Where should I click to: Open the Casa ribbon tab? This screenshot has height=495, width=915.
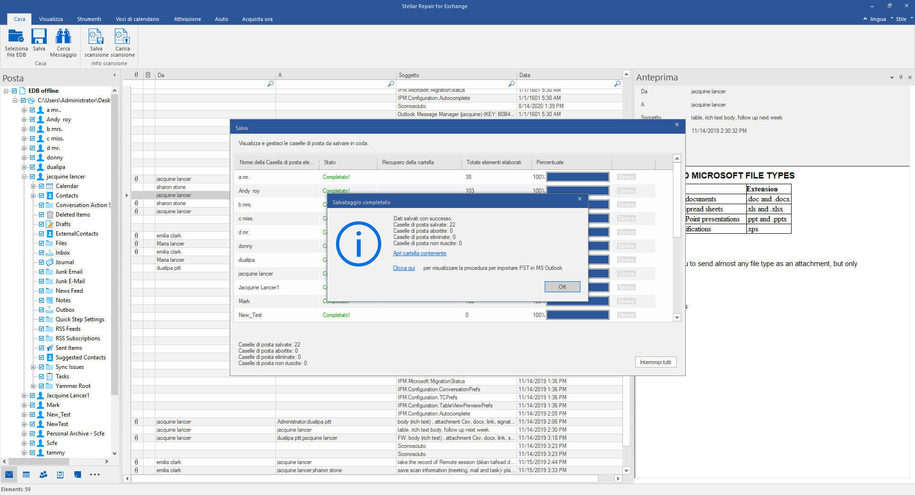point(20,19)
